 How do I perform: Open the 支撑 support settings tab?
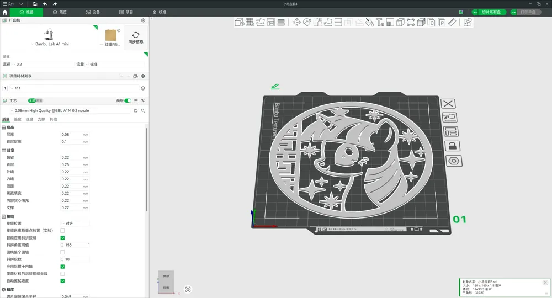coord(41,119)
